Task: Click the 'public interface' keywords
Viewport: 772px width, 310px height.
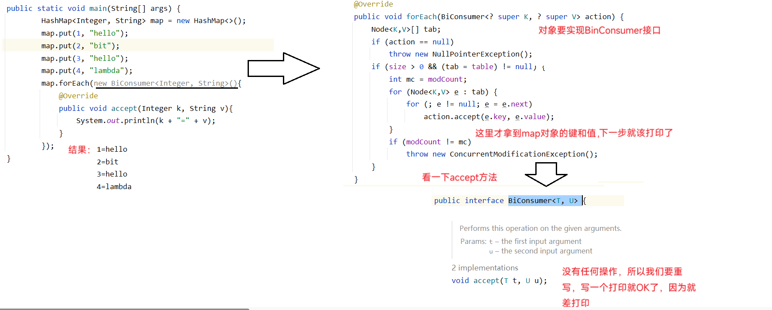Action: (x=469, y=201)
